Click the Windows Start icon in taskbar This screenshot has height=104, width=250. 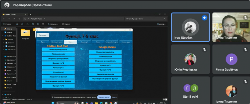[53, 103]
